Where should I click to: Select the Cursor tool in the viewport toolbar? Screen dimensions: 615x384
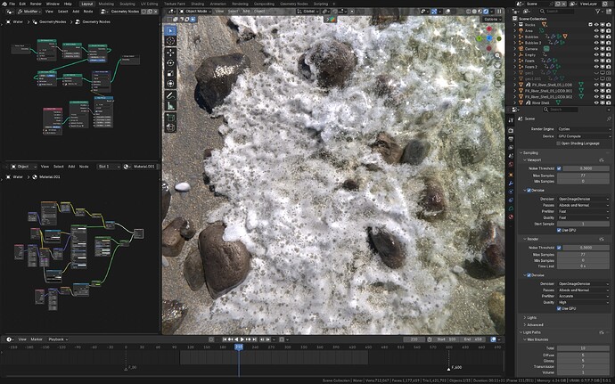pyautogui.click(x=170, y=41)
